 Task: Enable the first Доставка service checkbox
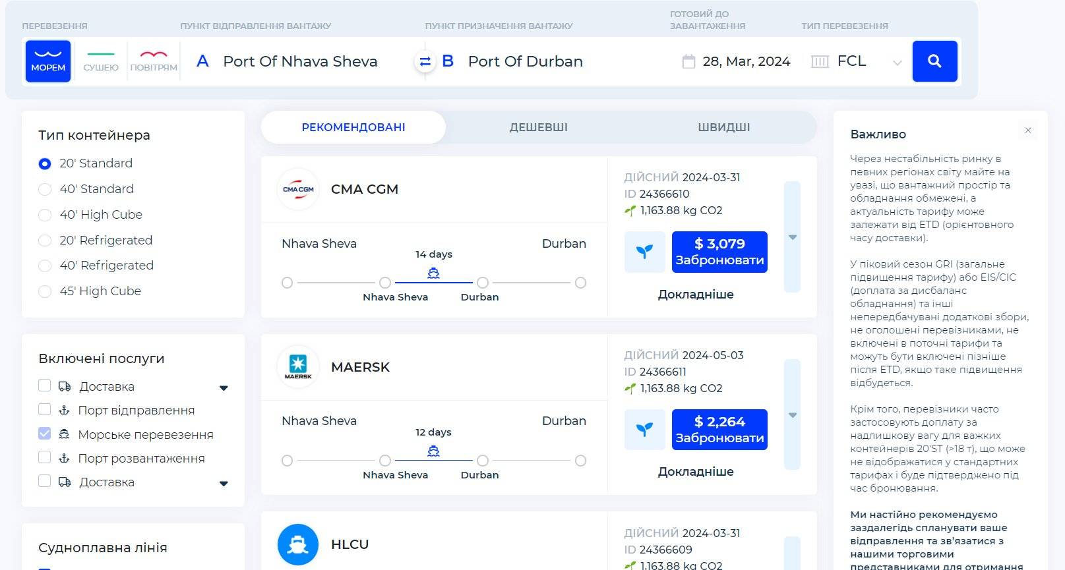44,385
